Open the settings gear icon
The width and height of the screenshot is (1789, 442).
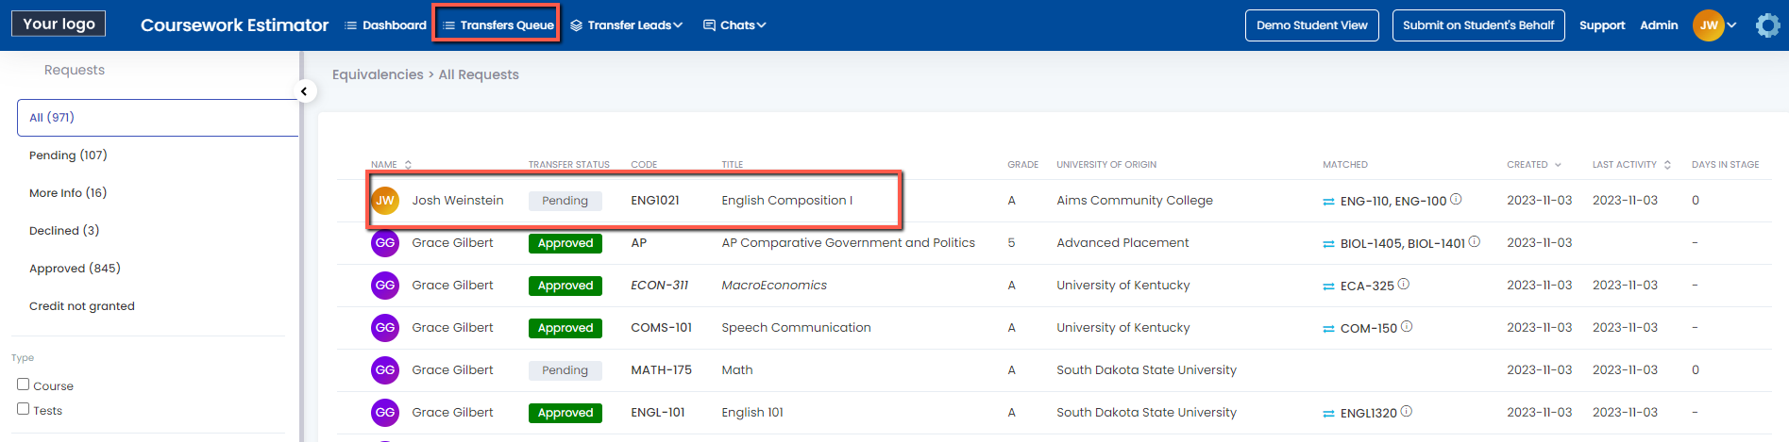coord(1767,25)
